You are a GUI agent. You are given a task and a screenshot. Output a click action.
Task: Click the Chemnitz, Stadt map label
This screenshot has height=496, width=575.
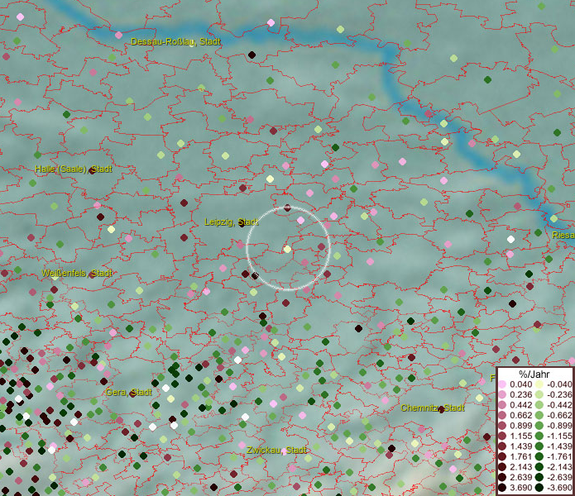click(x=433, y=408)
